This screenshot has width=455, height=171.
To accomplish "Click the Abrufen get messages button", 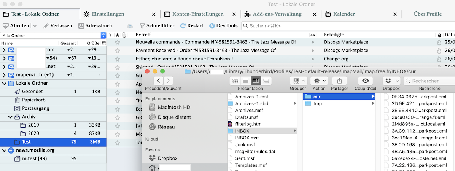I will (x=16, y=25).
